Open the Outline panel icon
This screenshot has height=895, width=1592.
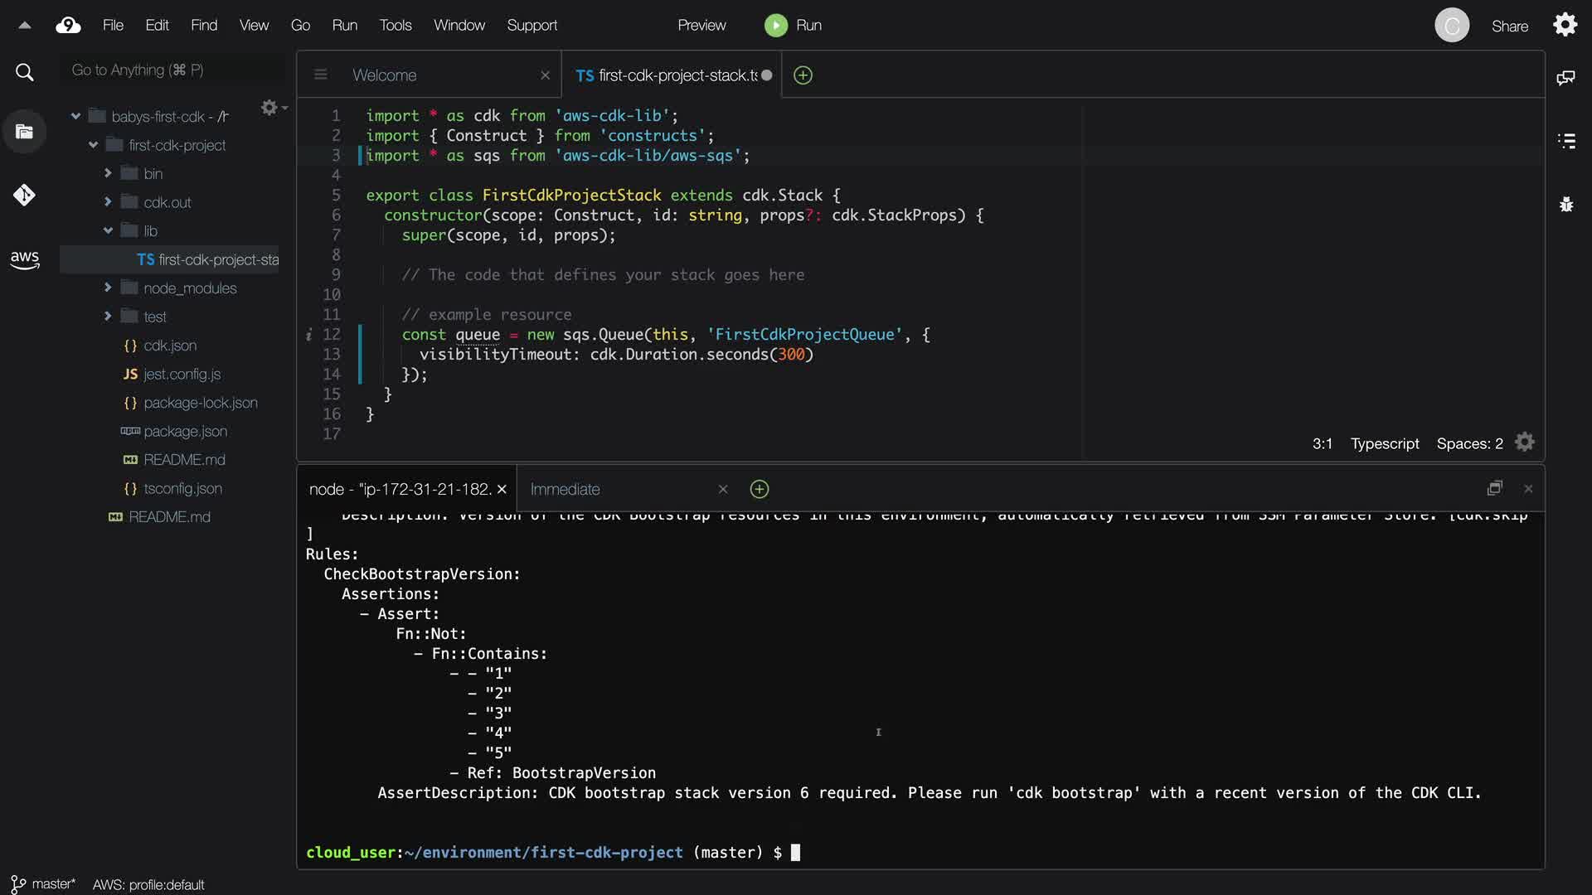[x=1565, y=141]
